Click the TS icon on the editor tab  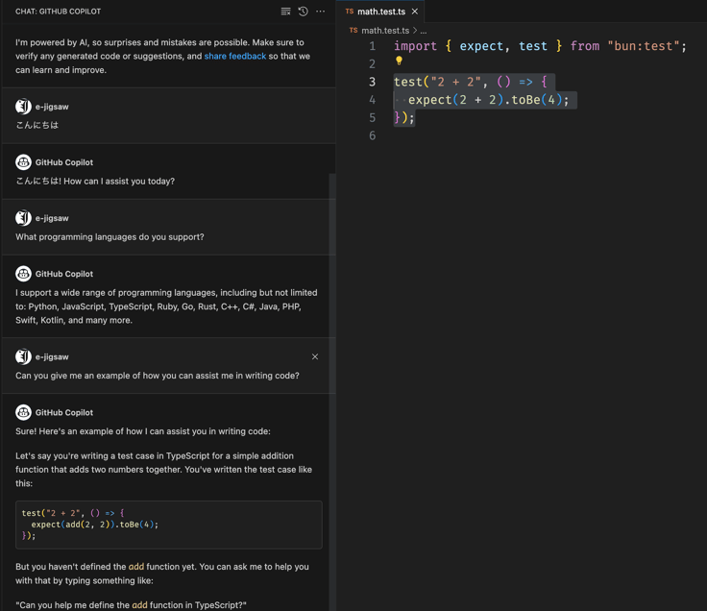point(350,12)
